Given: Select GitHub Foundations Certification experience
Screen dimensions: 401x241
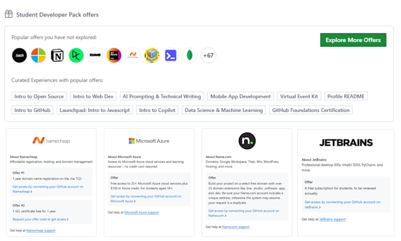Looking at the screenshot, I should click(311, 110).
